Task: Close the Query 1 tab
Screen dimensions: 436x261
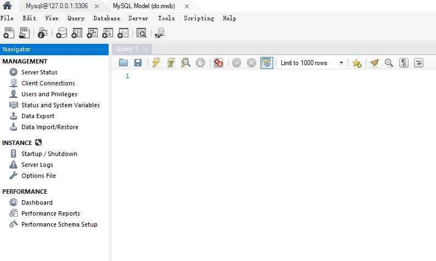Action: click(x=146, y=50)
